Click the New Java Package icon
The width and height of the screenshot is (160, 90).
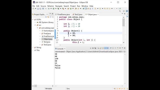[x=68, y=9]
